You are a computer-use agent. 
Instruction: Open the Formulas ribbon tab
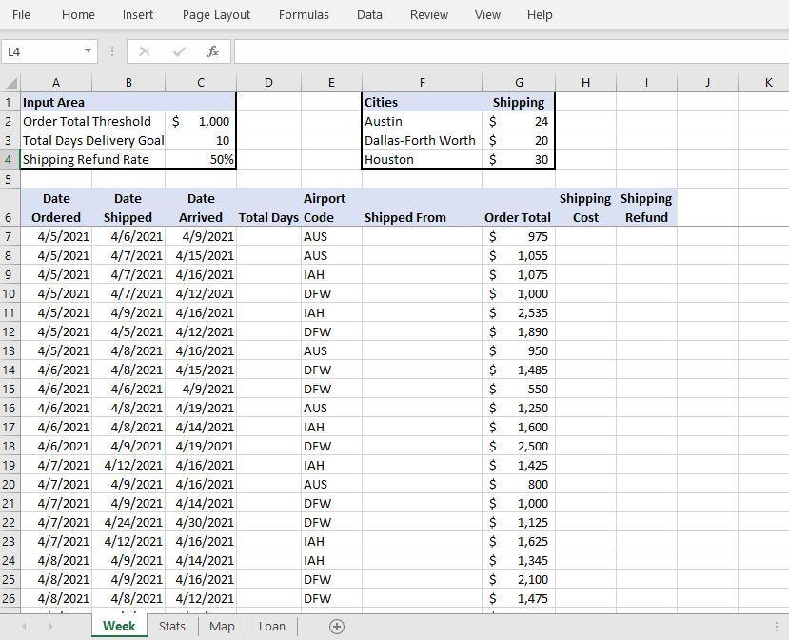(x=304, y=14)
